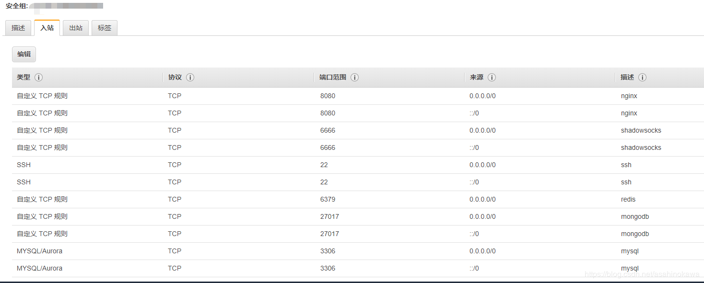Screen dimensions: 704x283
Task: Click ::/0 source of the mongodb rule
Action: point(474,234)
